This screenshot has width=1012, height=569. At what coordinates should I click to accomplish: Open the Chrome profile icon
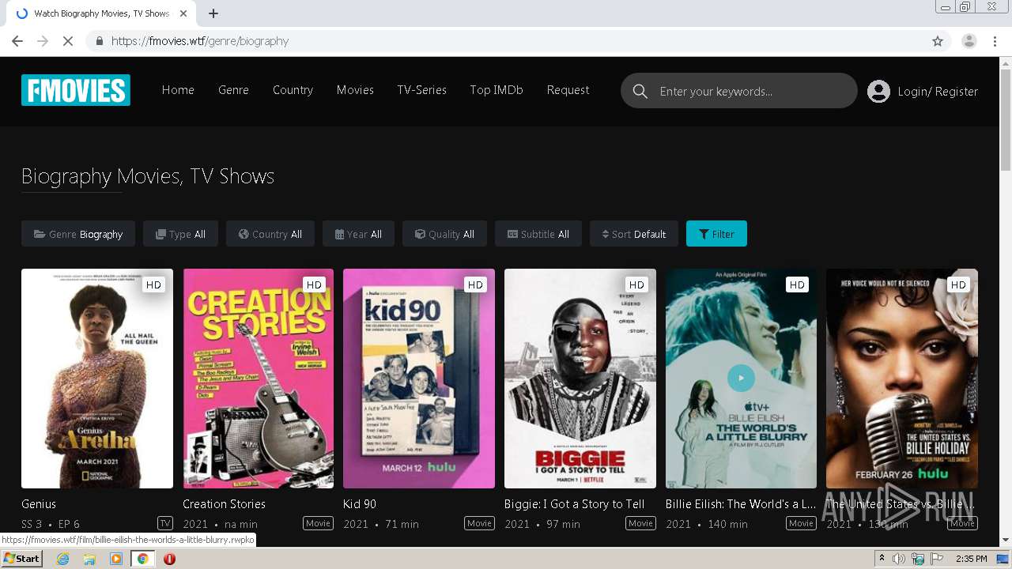(x=969, y=41)
